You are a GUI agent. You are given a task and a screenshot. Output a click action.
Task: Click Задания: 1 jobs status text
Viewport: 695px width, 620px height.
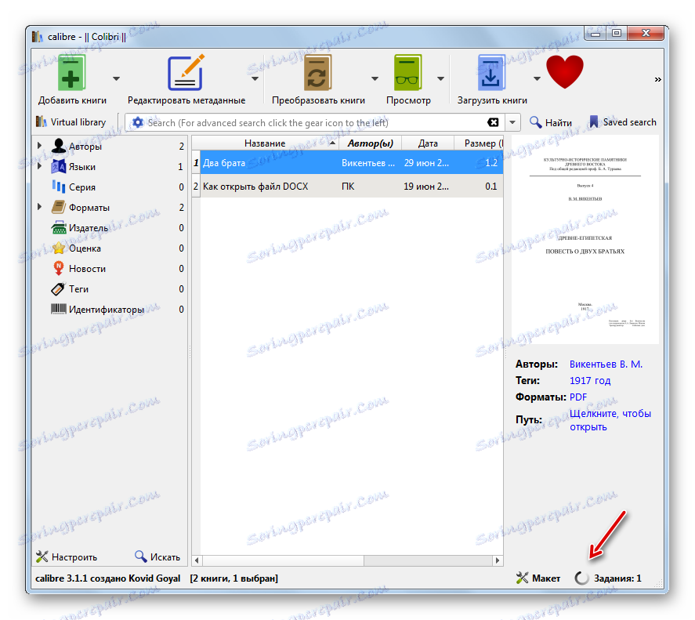pos(617,578)
